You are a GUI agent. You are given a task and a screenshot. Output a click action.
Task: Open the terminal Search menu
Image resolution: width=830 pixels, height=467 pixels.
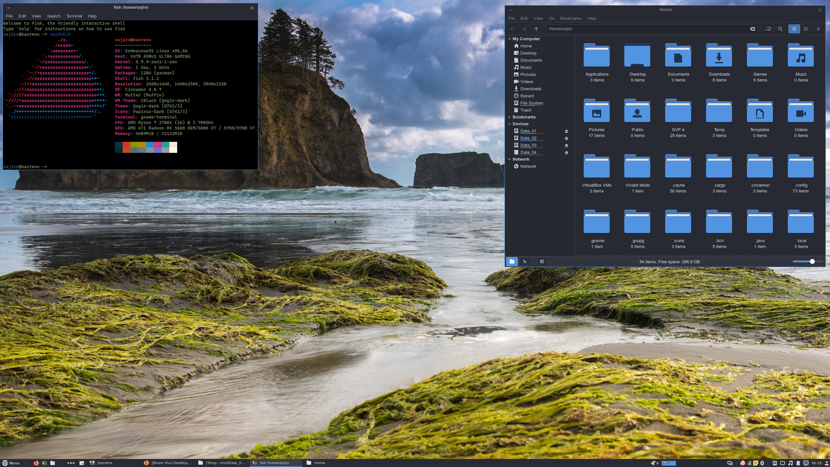(54, 16)
